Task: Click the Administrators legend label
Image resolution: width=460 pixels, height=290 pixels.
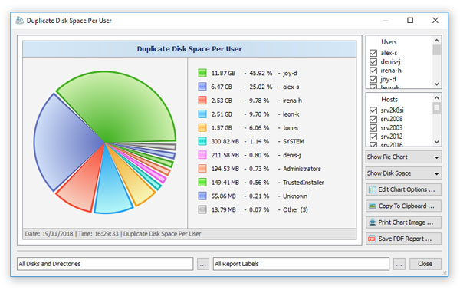Action: (x=302, y=169)
